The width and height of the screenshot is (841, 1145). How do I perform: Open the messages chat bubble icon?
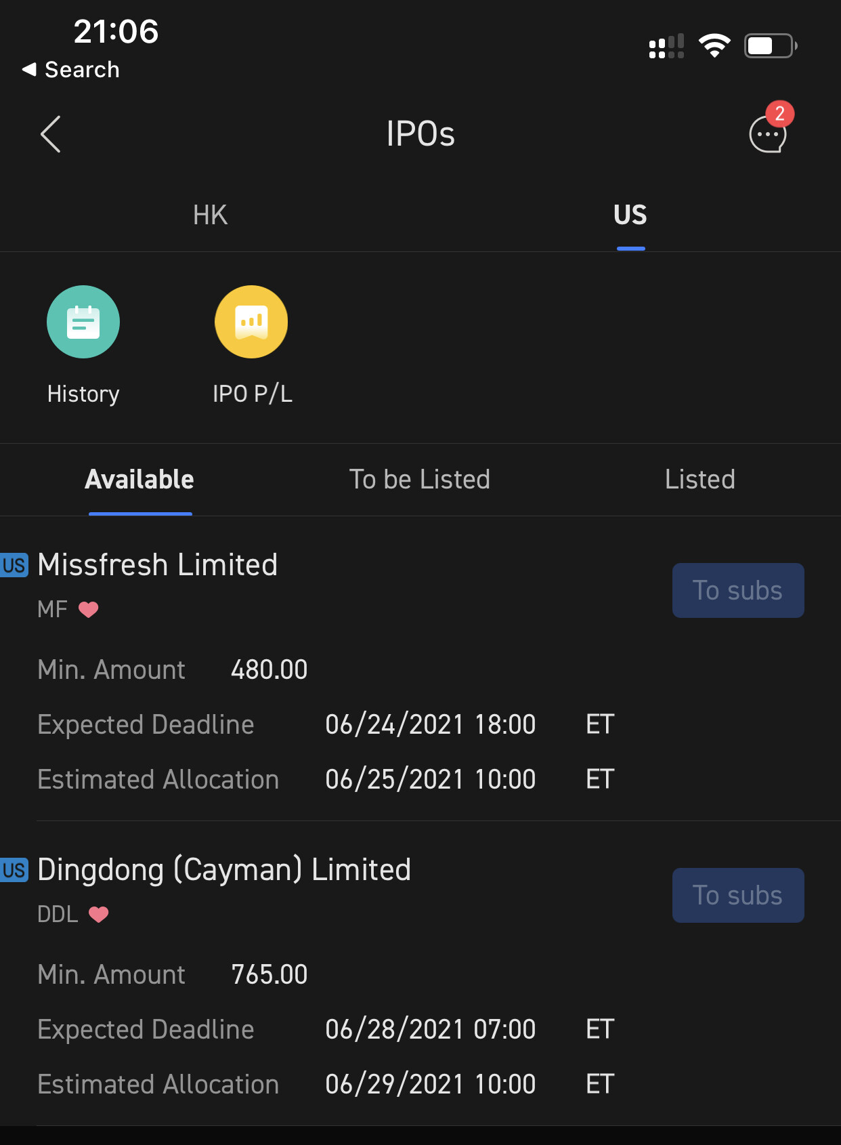(x=768, y=134)
